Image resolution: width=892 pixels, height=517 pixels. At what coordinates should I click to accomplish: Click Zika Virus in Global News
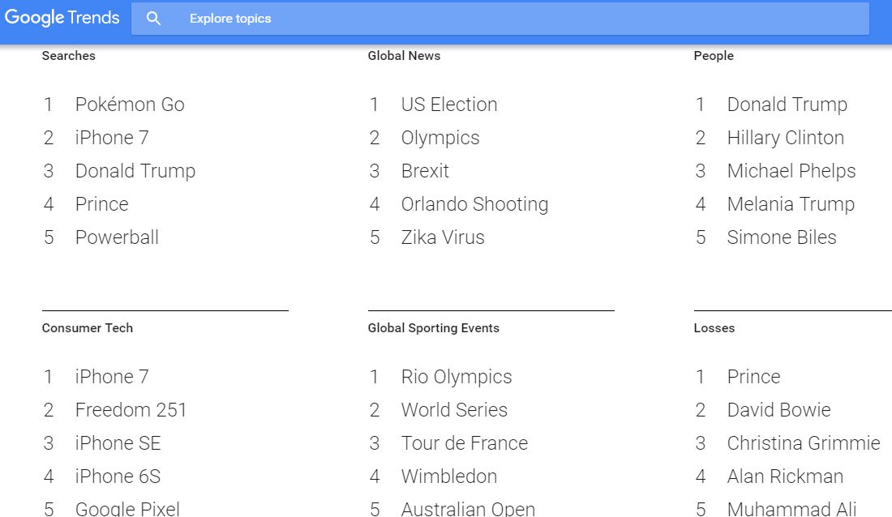click(443, 237)
